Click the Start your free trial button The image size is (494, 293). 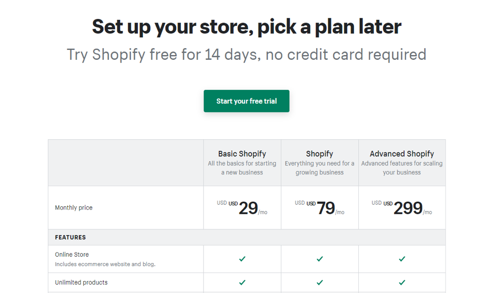tap(246, 101)
